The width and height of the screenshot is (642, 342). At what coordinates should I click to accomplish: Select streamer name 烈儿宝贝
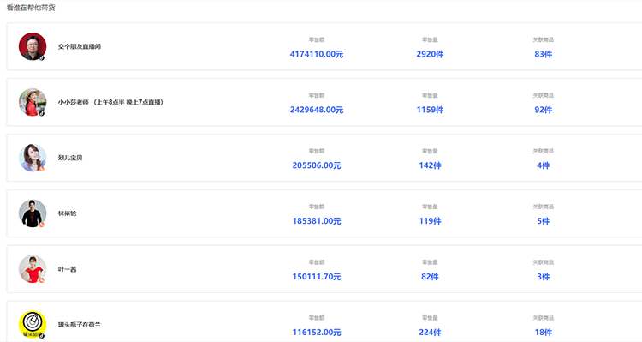point(70,158)
